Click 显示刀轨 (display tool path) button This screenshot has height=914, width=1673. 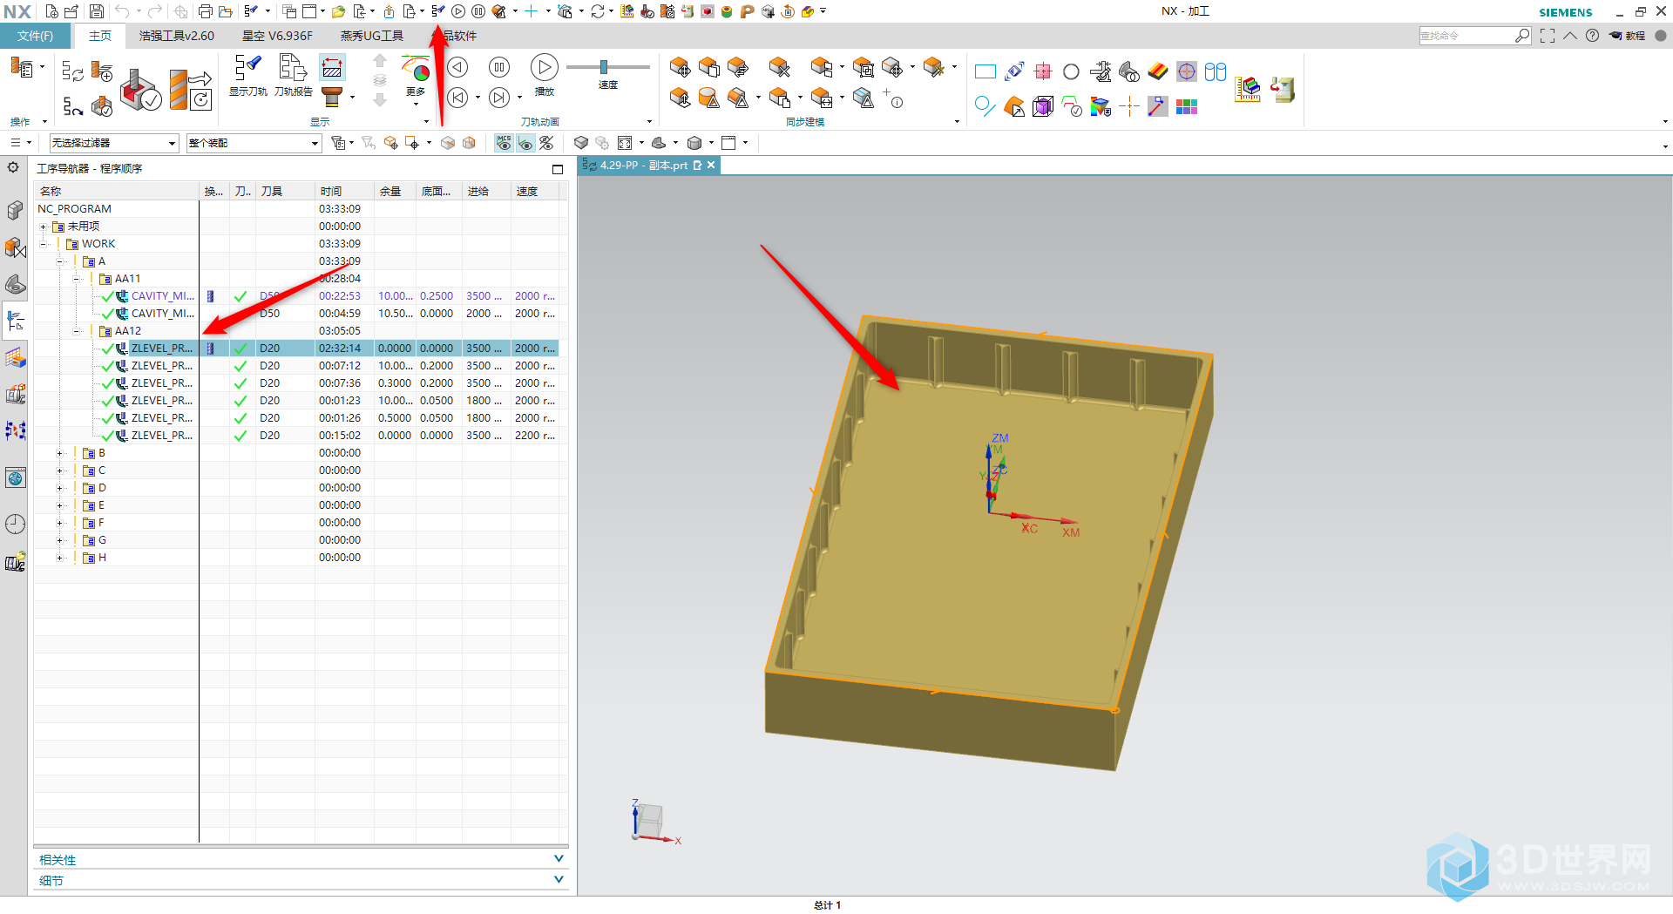248,75
